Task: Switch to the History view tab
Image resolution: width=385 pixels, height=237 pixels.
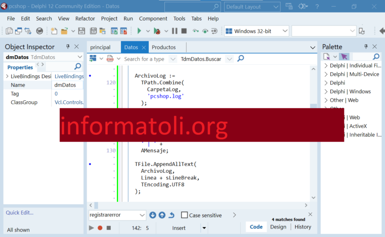Action: coord(303,227)
